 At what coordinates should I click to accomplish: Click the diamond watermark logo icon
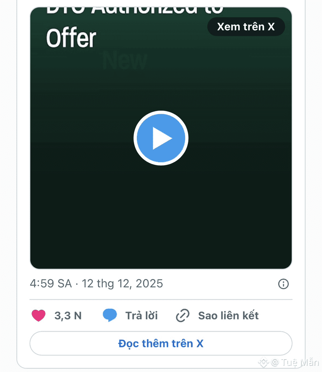(x=264, y=362)
